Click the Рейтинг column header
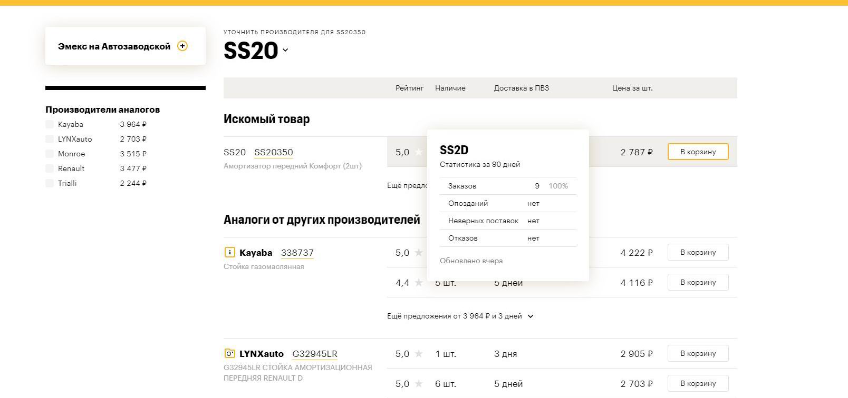This screenshot has height=398, width=848. (x=410, y=88)
